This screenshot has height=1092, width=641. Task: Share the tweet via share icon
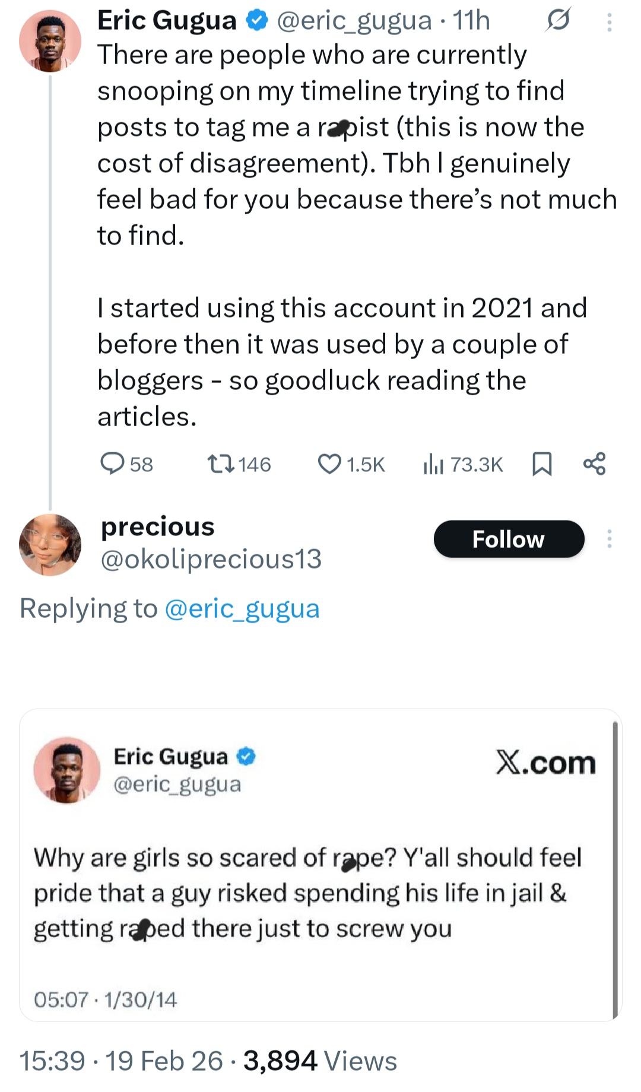pyautogui.click(x=595, y=464)
